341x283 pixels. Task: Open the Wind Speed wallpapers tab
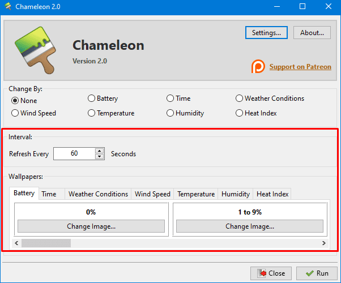[x=152, y=194]
